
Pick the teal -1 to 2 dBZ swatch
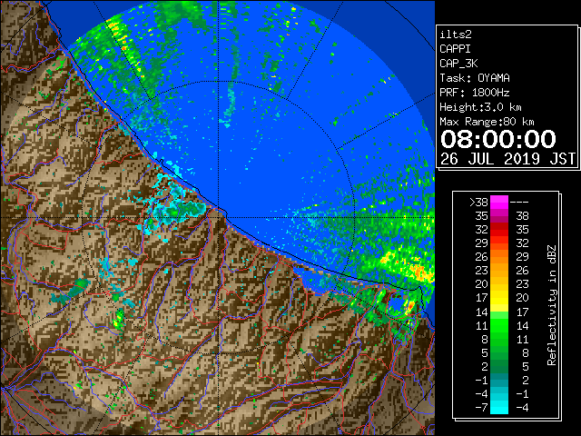[499, 380]
